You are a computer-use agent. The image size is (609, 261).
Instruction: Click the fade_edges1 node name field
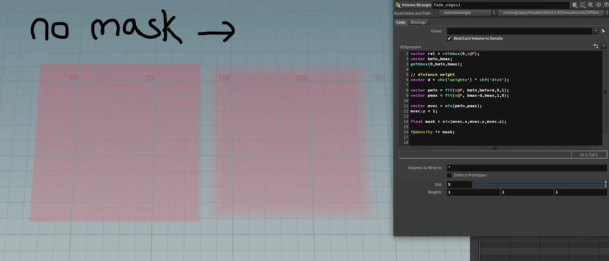tap(501, 5)
